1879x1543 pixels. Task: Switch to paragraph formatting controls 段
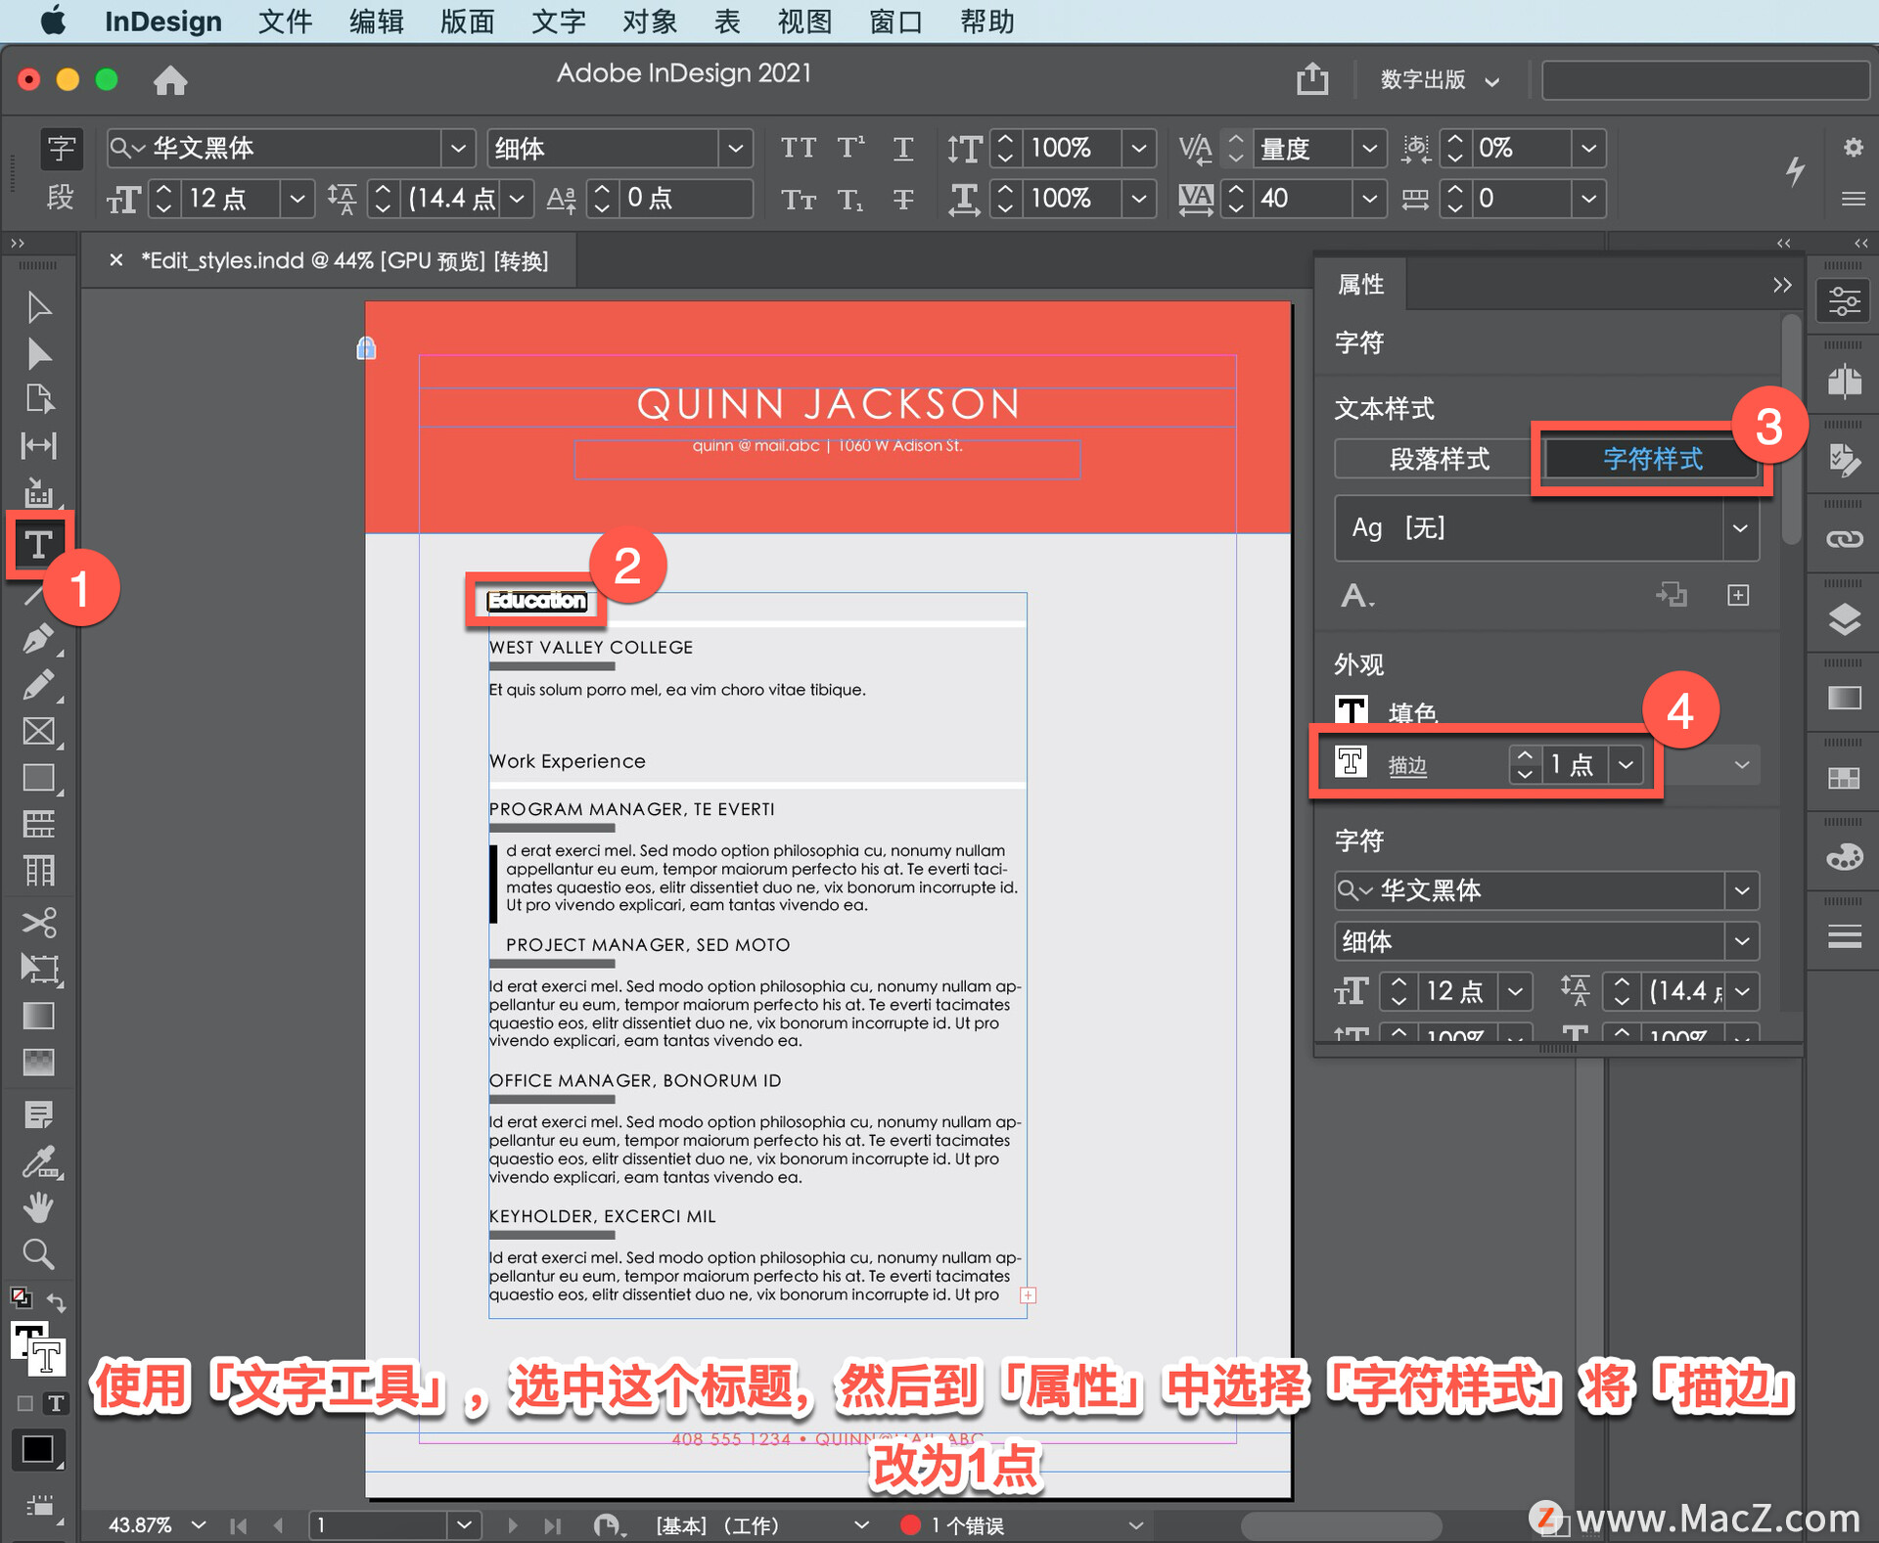(x=61, y=199)
